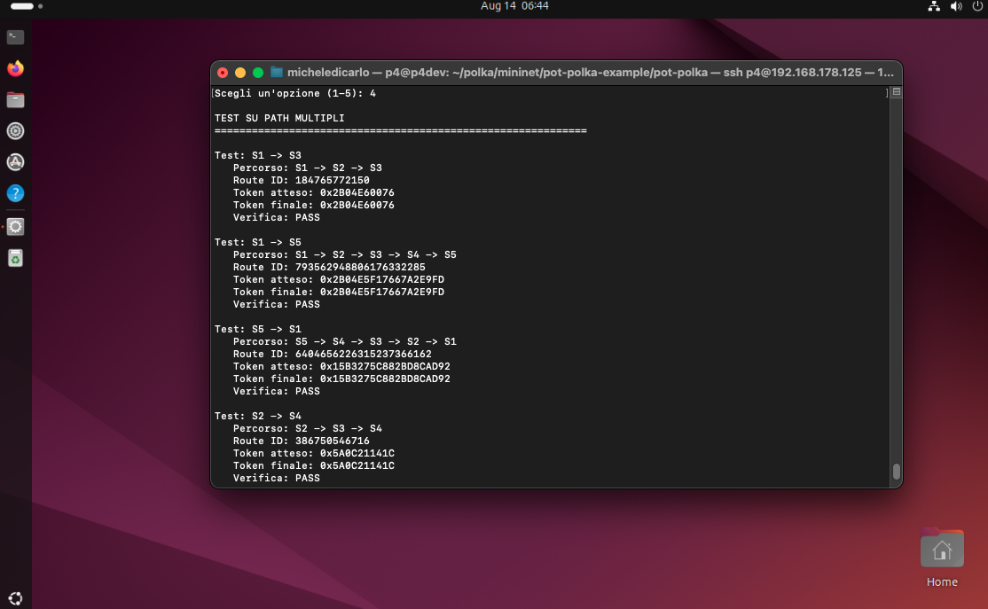Open the Terminal from the dock
This screenshot has width=988, height=609.
click(15, 37)
